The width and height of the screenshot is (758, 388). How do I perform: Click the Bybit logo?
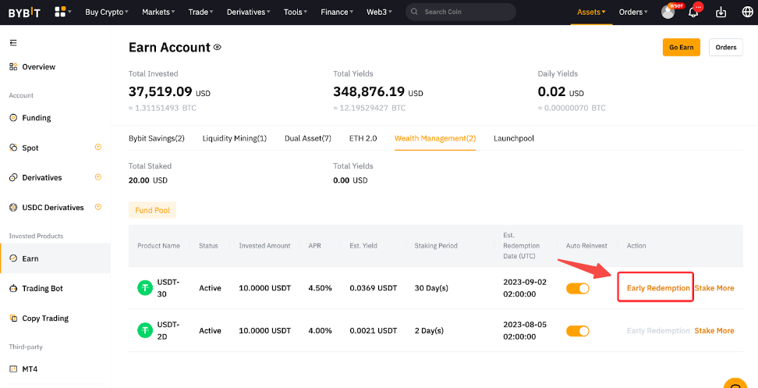coord(24,12)
